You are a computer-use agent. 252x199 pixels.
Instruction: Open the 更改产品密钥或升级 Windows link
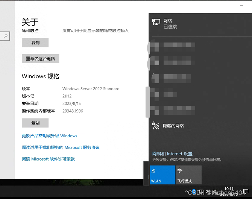point(50,136)
